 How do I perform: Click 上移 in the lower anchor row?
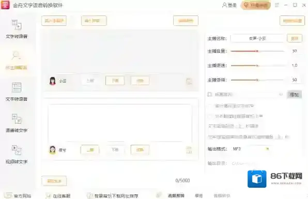point(90,150)
